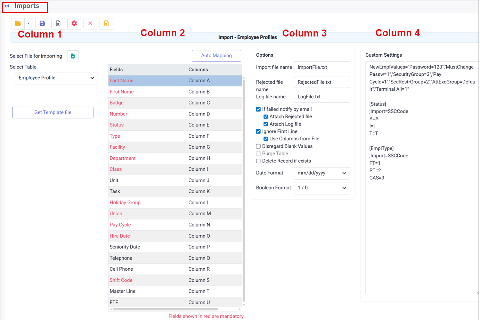Image resolution: width=480 pixels, height=320 pixels.
Task: Click the yellow folder open icon
Action: coord(18,24)
